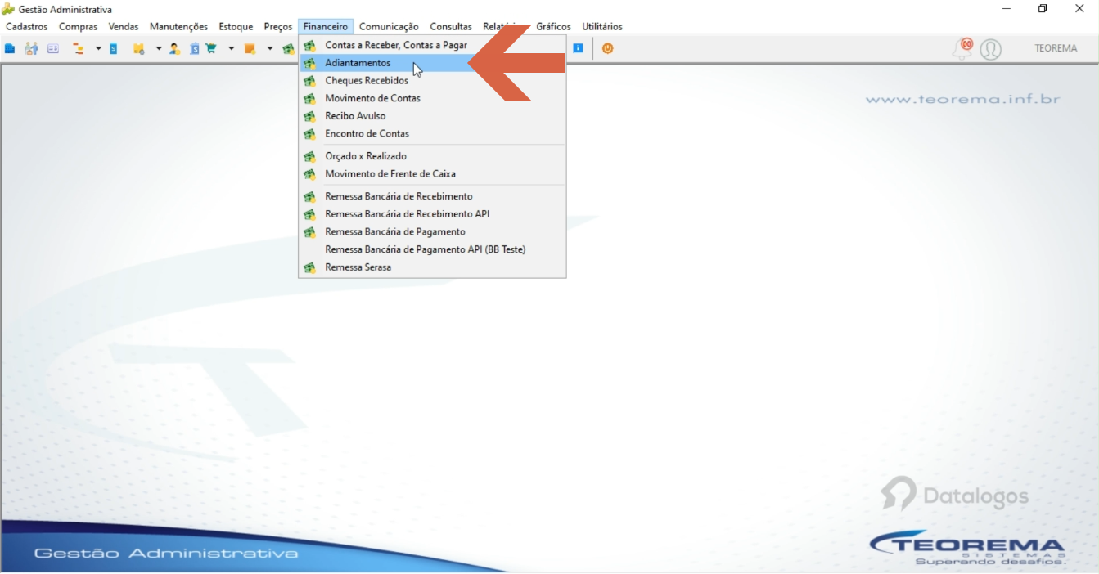Choose Encontro de Contas entry
The height and width of the screenshot is (574, 1099).
(432, 133)
